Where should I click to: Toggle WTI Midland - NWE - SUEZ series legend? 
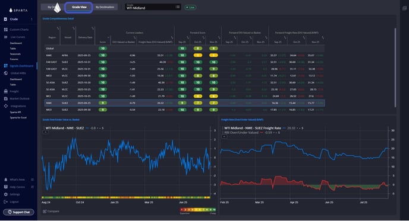(65, 128)
